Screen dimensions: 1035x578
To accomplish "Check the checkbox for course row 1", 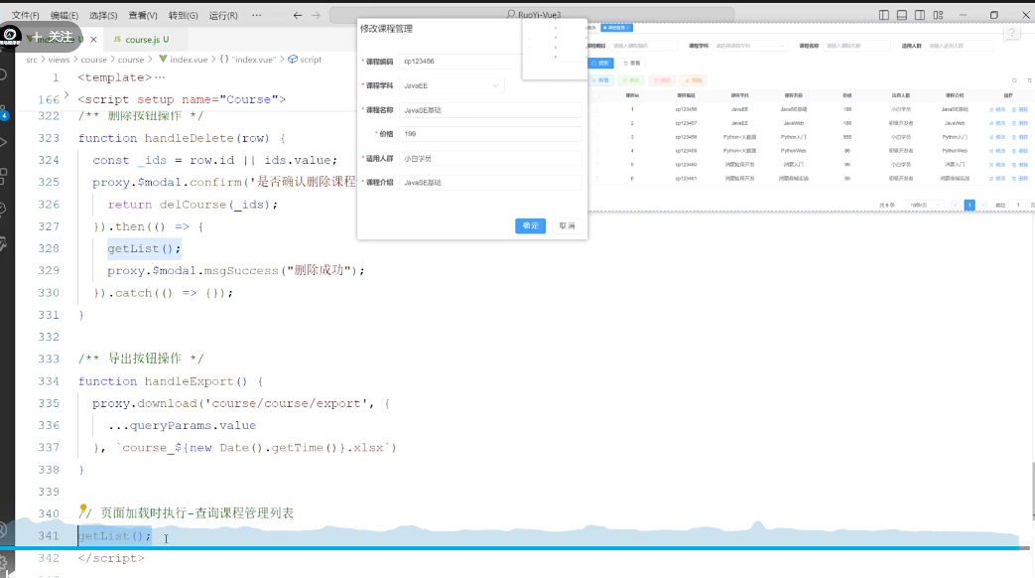I will tap(595, 109).
